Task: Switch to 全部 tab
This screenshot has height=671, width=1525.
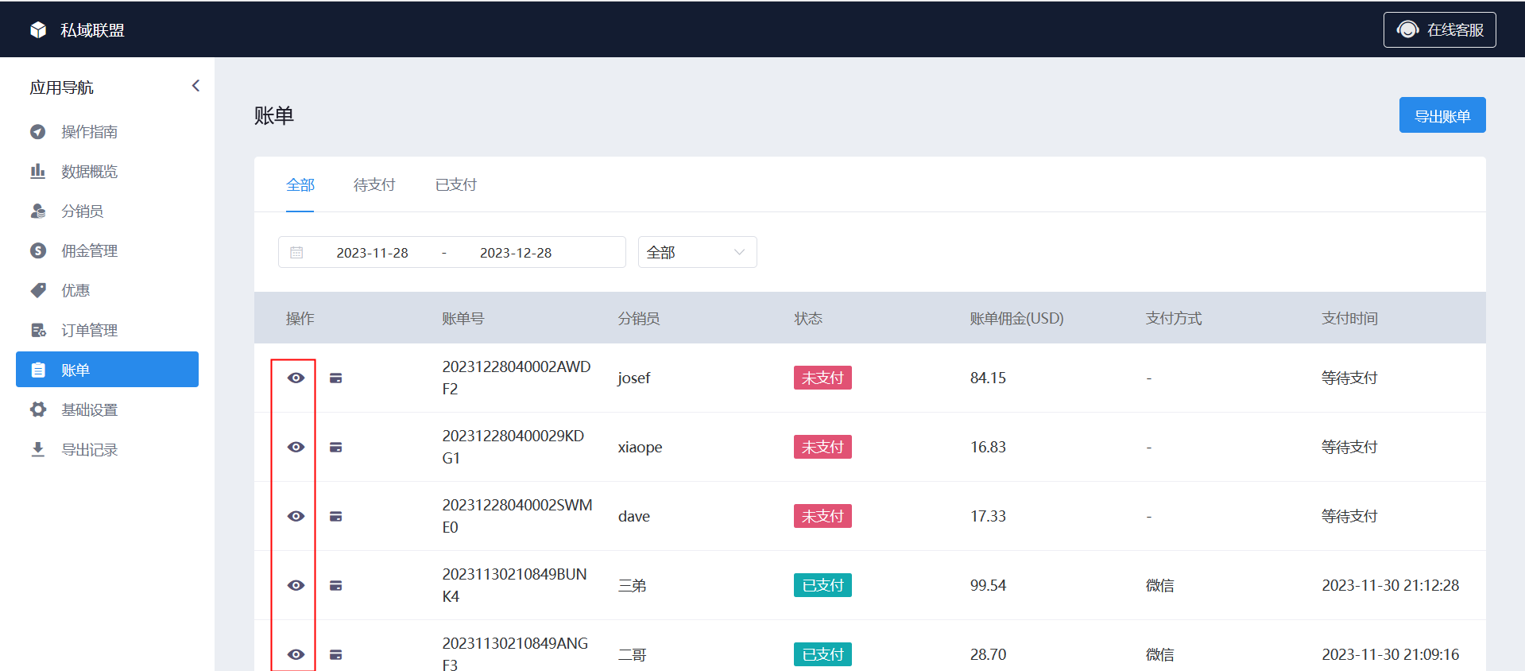Action: [x=300, y=185]
